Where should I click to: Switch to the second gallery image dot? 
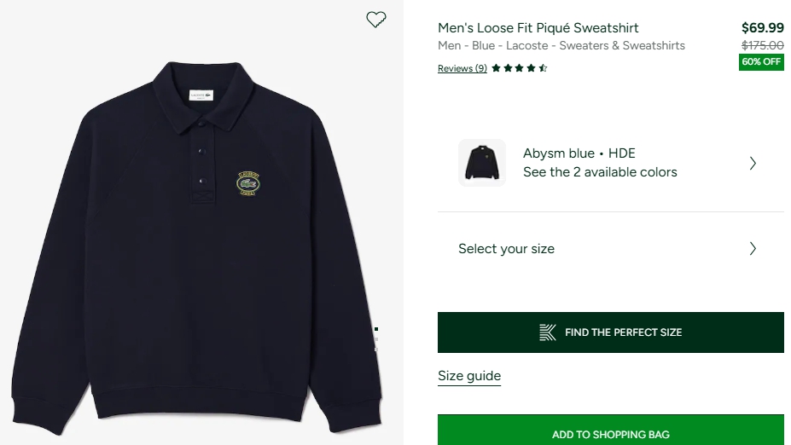click(x=376, y=339)
